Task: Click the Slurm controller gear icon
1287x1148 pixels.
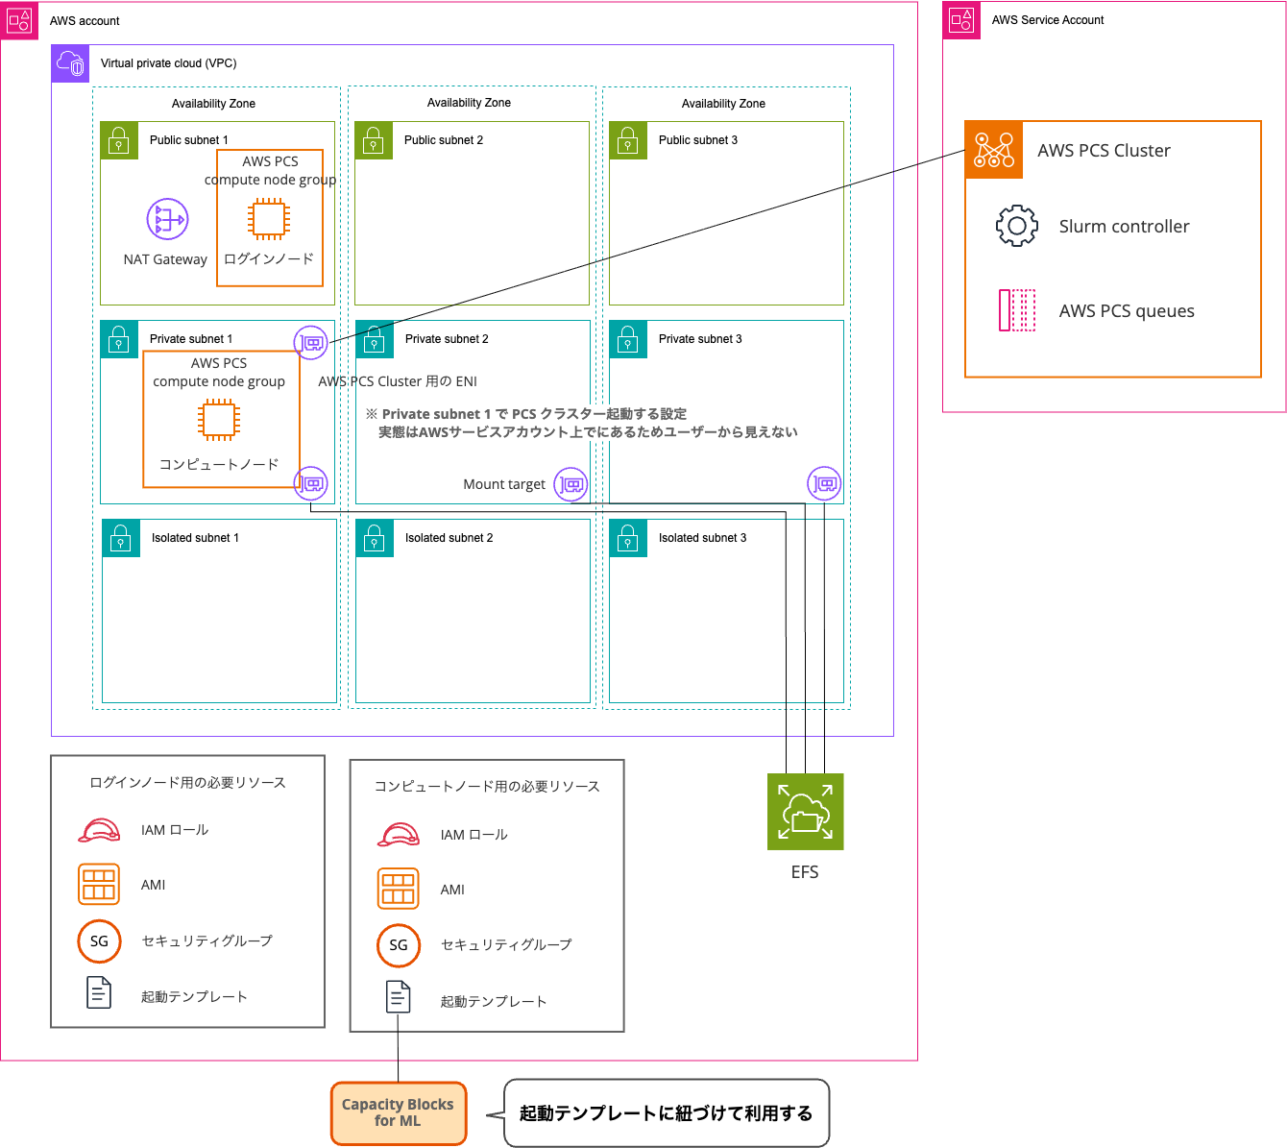Action: point(1017,227)
